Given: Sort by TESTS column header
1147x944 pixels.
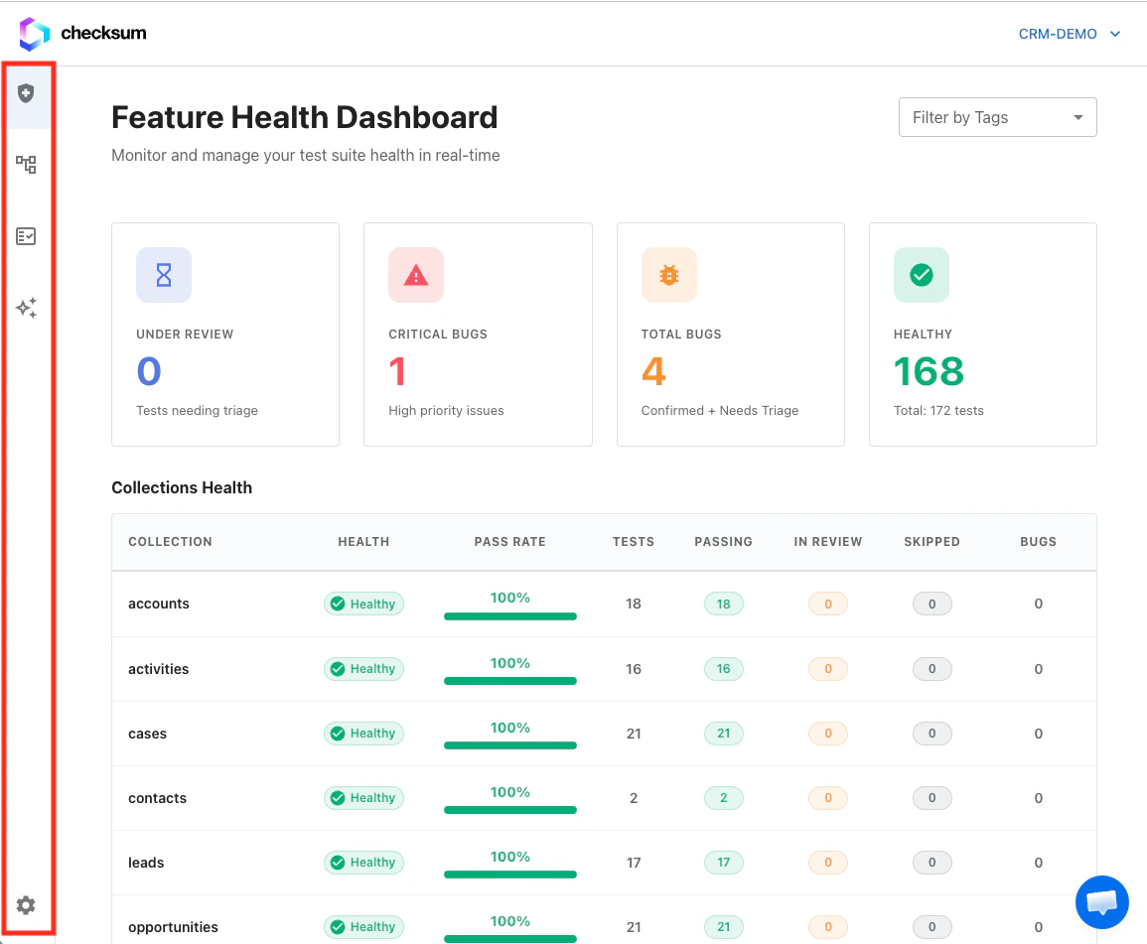Looking at the screenshot, I should (634, 542).
